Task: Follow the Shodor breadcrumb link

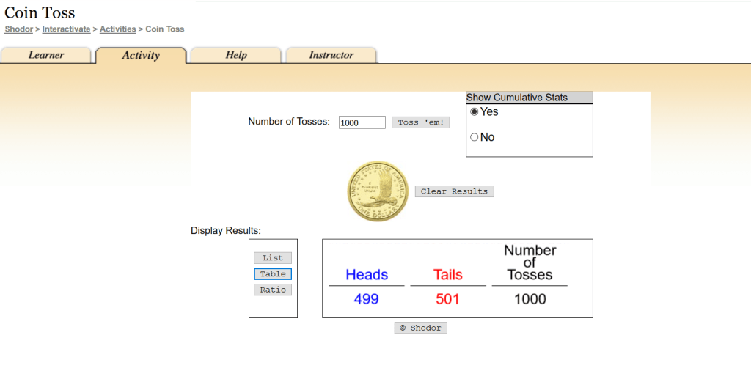Action: [18, 29]
